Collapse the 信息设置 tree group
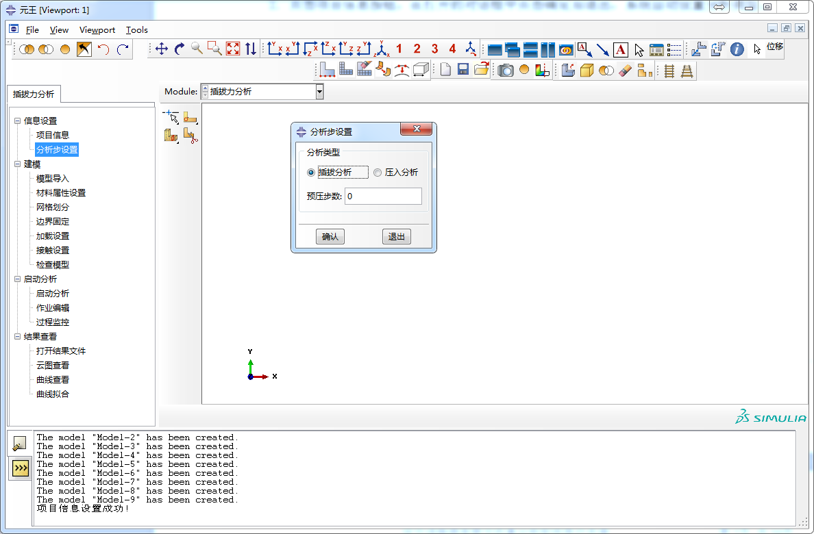 [x=18, y=121]
